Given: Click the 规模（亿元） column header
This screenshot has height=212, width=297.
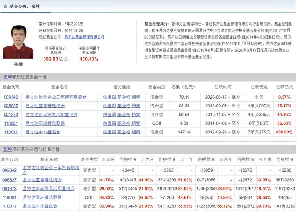Looking at the screenshot, I should coord(183,87).
